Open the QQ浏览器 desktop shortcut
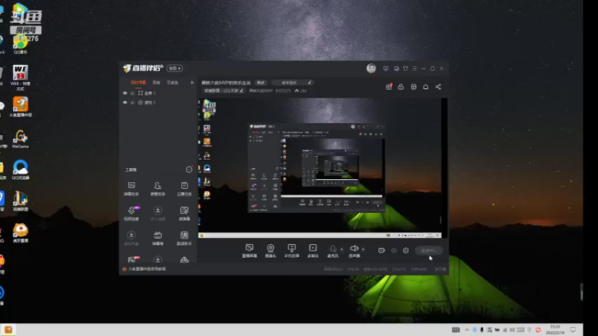 [x=20, y=169]
